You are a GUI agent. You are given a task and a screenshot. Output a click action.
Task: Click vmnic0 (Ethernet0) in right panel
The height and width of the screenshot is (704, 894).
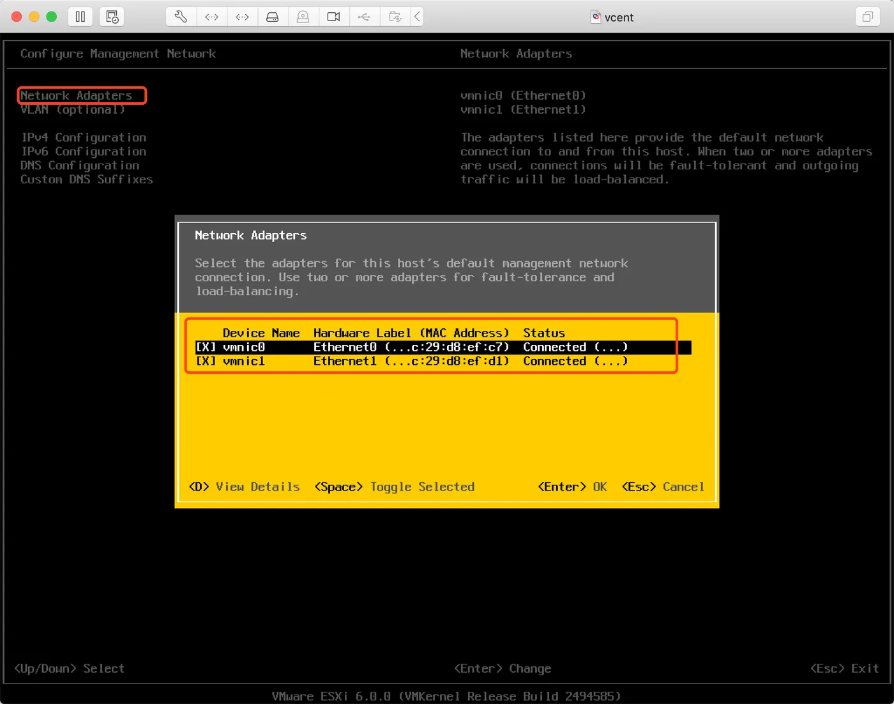[523, 95]
